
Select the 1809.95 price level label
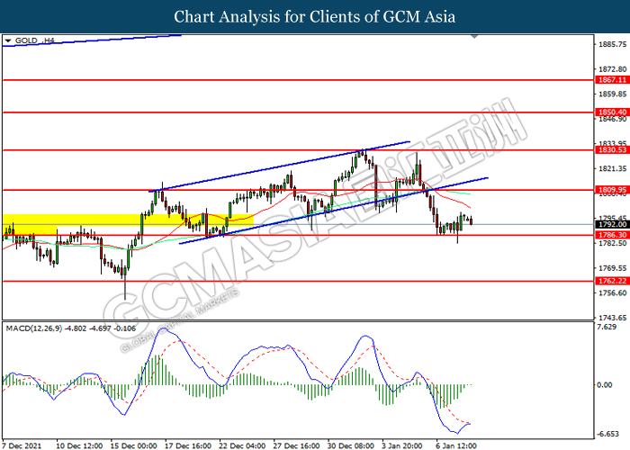pyautogui.click(x=612, y=190)
